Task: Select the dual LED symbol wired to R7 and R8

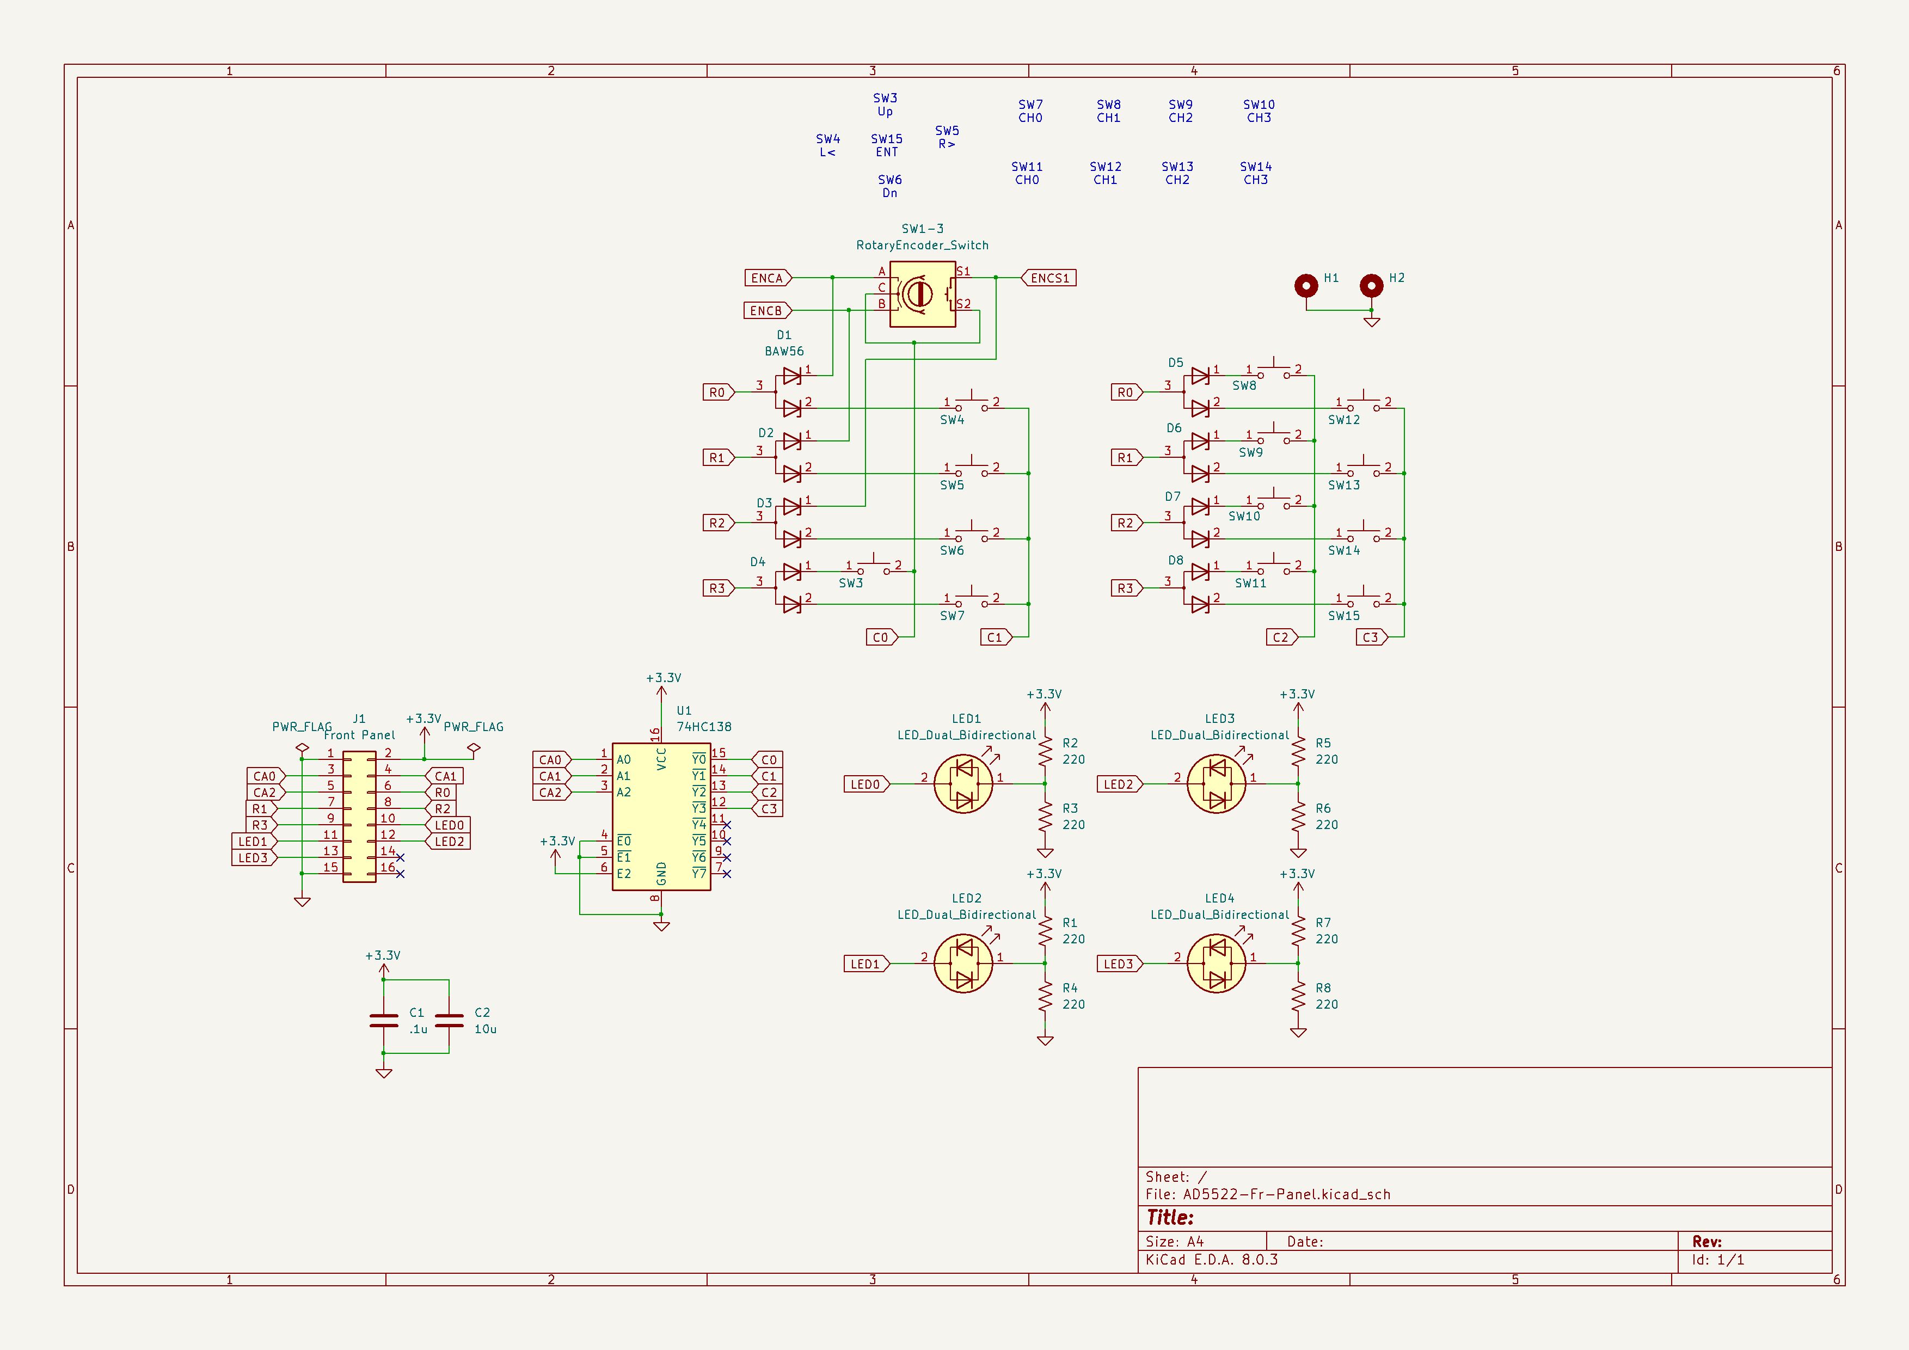Action: point(1217,964)
